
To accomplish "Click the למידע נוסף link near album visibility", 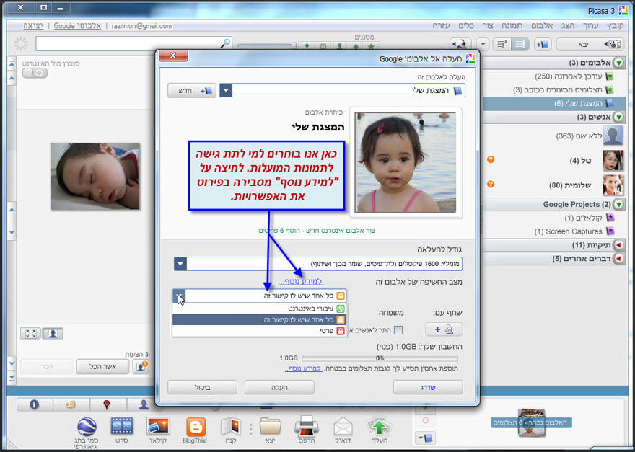I will click(302, 281).
